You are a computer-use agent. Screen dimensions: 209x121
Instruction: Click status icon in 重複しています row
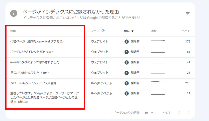point(126,93)
